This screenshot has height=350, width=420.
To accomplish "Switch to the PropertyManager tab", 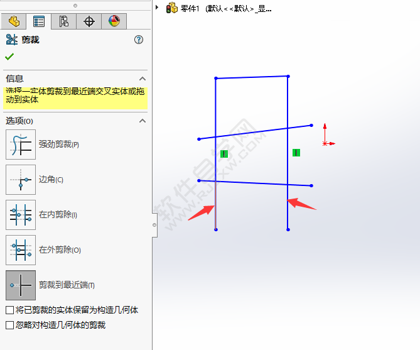I will coord(38,21).
